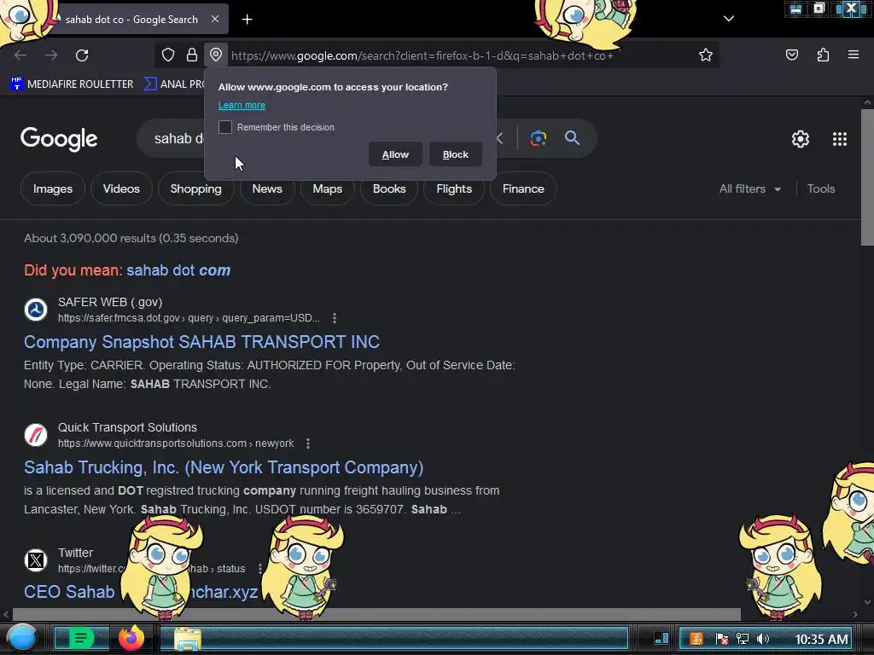Image resolution: width=874 pixels, height=655 pixels.
Task: Select the Videos filter tab
Action: coord(121,188)
